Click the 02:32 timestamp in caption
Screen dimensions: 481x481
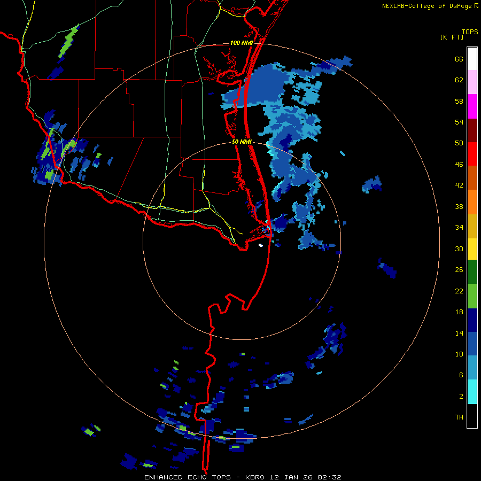(329, 477)
